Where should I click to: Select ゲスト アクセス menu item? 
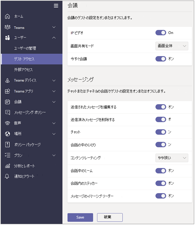coord(32,59)
